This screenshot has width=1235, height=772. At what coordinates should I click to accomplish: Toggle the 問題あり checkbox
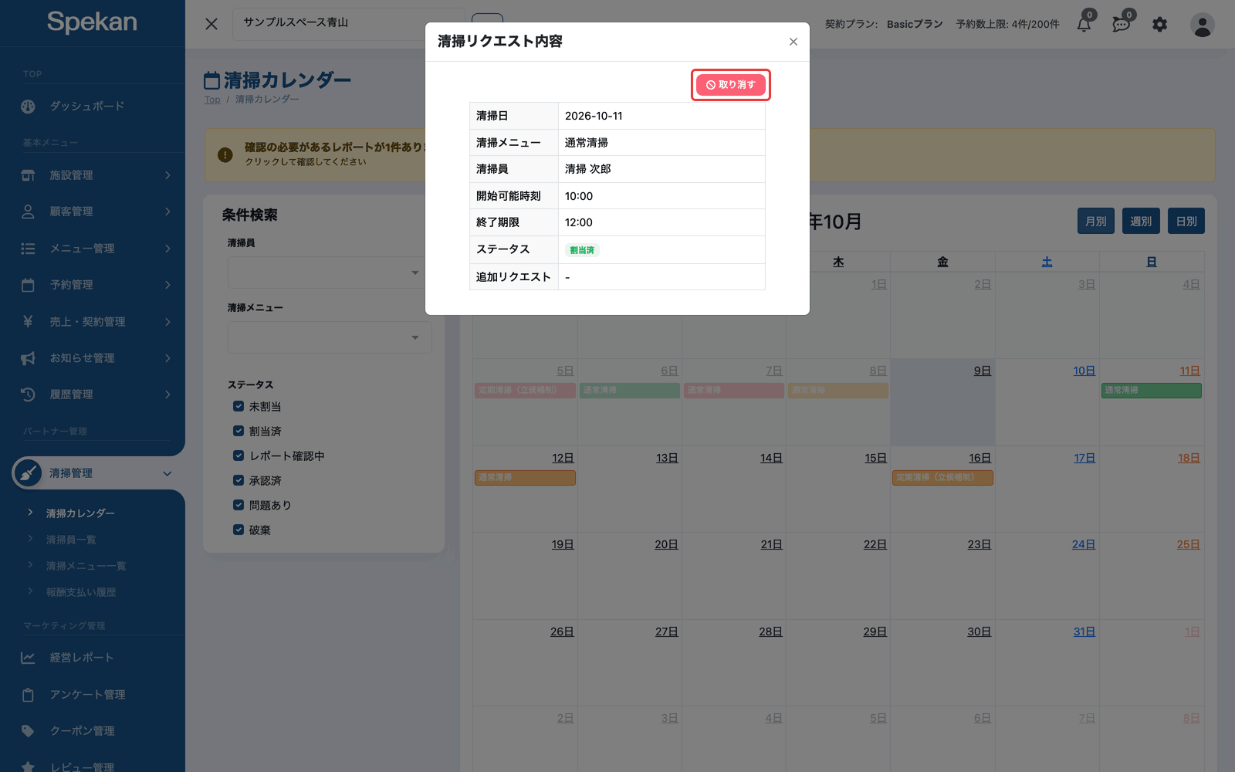pyautogui.click(x=239, y=505)
